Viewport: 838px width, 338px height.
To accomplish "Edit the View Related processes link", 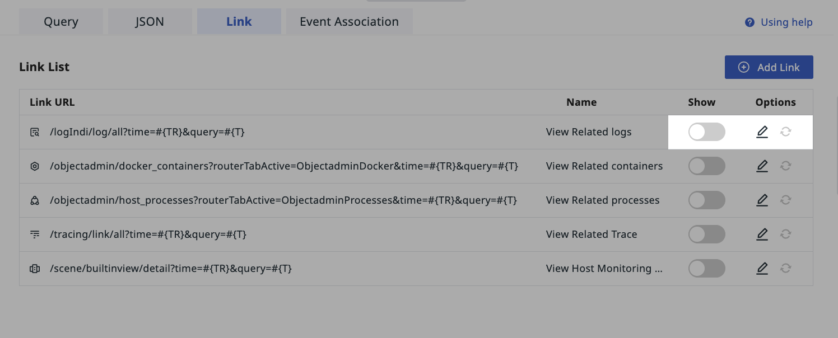I will (x=762, y=200).
